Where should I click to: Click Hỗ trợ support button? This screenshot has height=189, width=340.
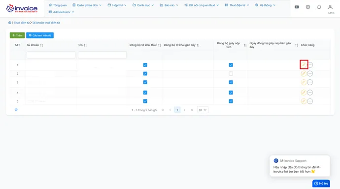[321, 184]
